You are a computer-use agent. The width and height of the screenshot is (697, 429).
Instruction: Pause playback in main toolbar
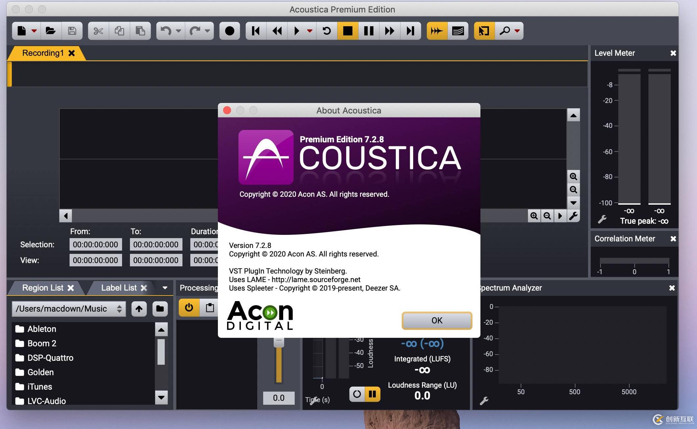(x=369, y=31)
